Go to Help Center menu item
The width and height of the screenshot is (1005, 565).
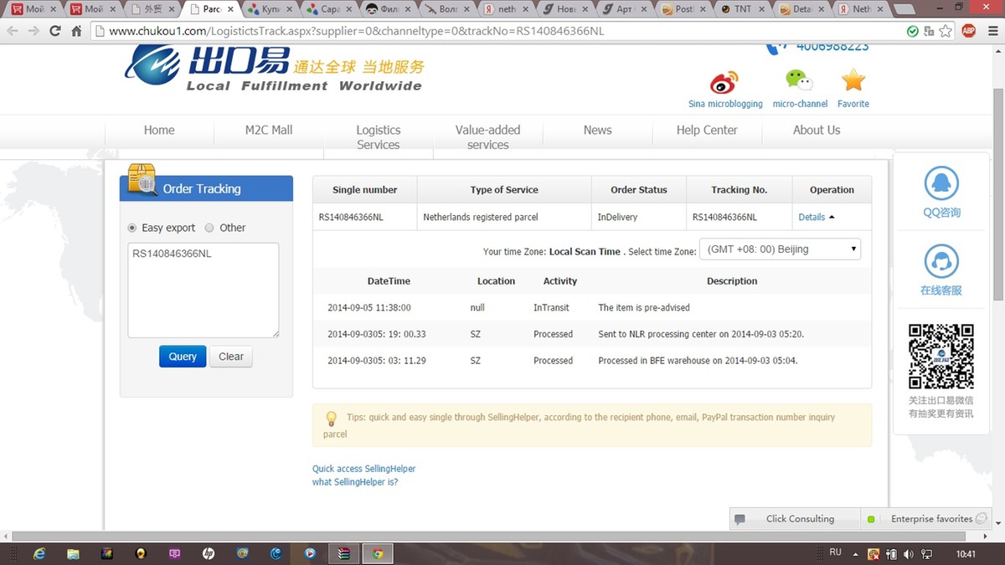coord(707,130)
